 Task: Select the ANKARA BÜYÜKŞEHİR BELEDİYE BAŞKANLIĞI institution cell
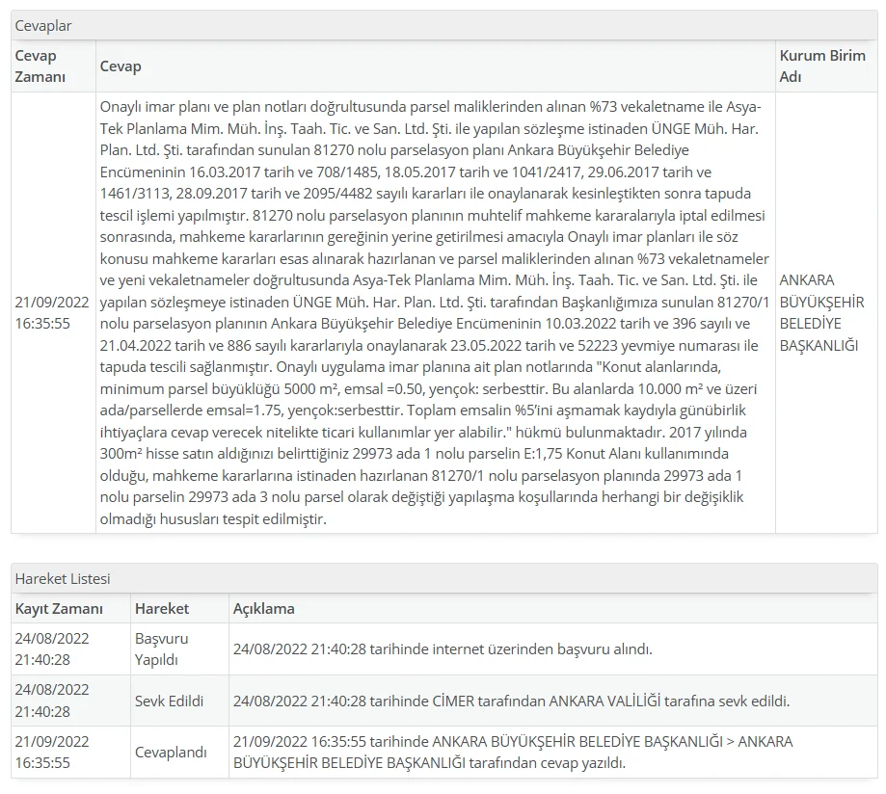tap(821, 312)
